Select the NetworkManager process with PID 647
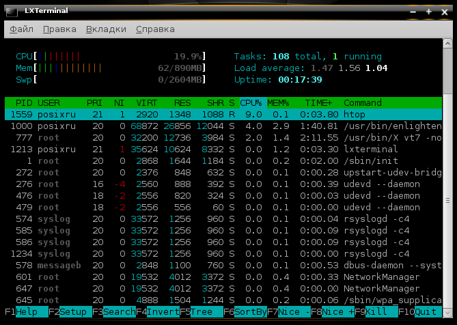This screenshot has width=457, height=325. click(223, 289)
